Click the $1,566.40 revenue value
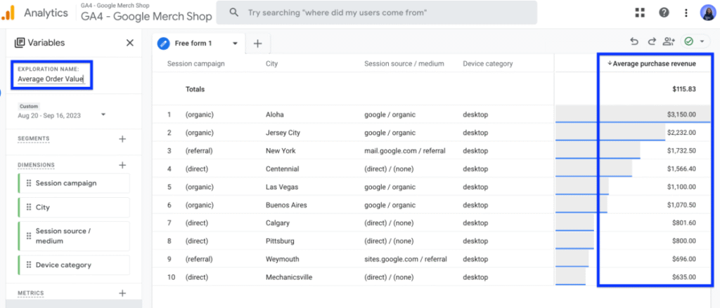The image size is (720, 308). pos(681,168)
